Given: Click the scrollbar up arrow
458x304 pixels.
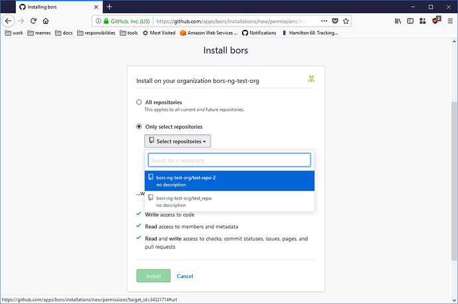Looking at the screenshot, I should coord(454,41).
